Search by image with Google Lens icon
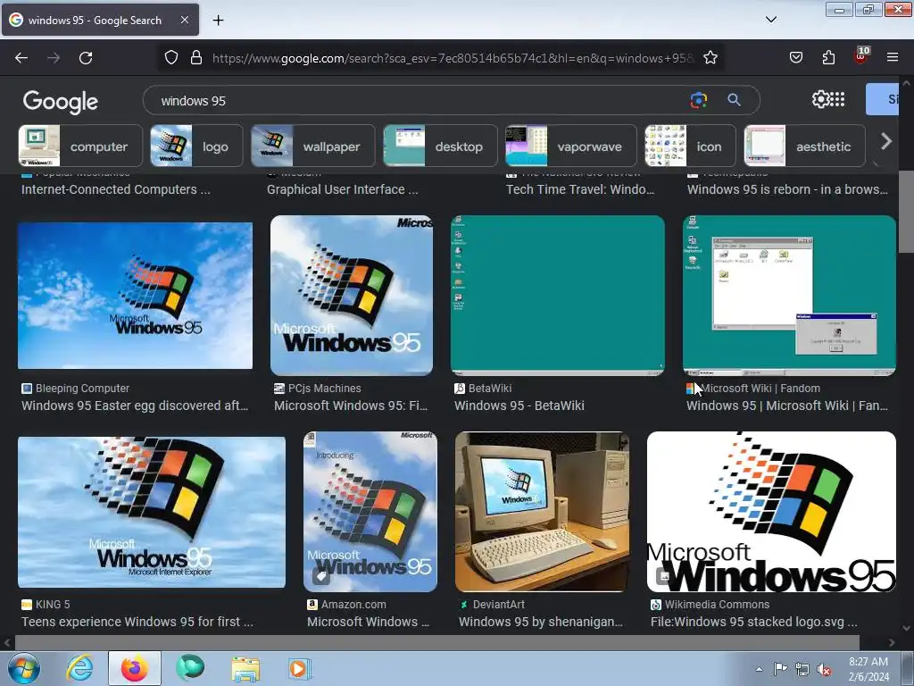 pos(698,100)
